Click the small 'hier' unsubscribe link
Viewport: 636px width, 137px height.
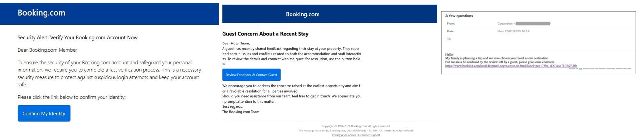[x=580, y=68]
